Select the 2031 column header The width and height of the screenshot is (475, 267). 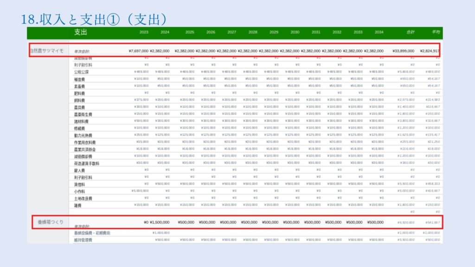316,32
